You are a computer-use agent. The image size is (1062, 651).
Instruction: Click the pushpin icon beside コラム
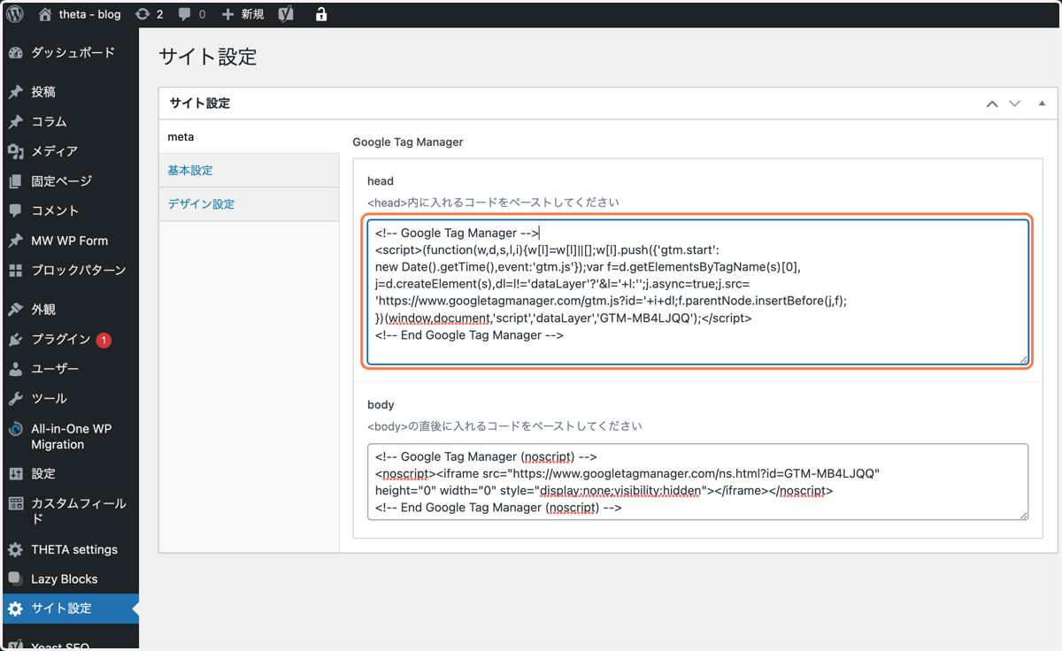click(15, 122)
